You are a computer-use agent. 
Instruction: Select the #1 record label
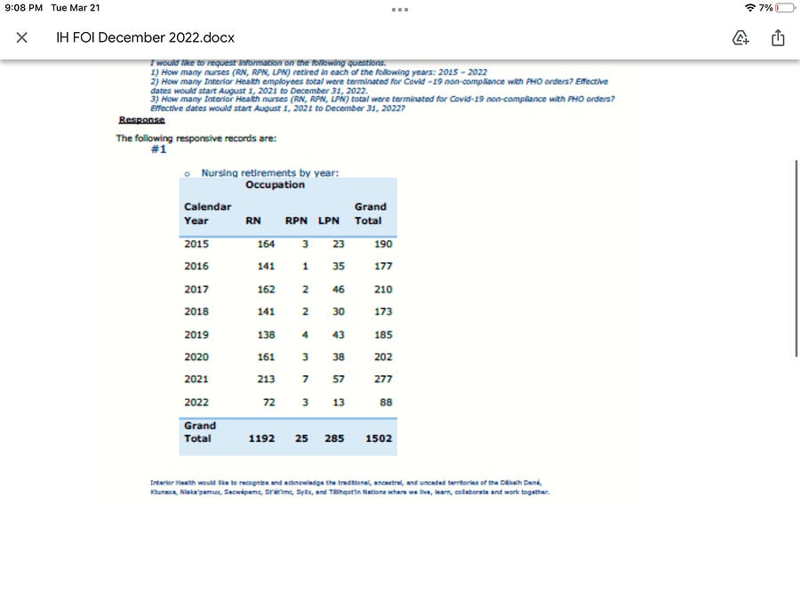coord(159,149)
